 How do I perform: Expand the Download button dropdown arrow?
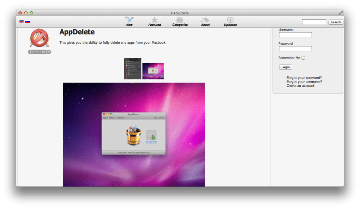49,52
